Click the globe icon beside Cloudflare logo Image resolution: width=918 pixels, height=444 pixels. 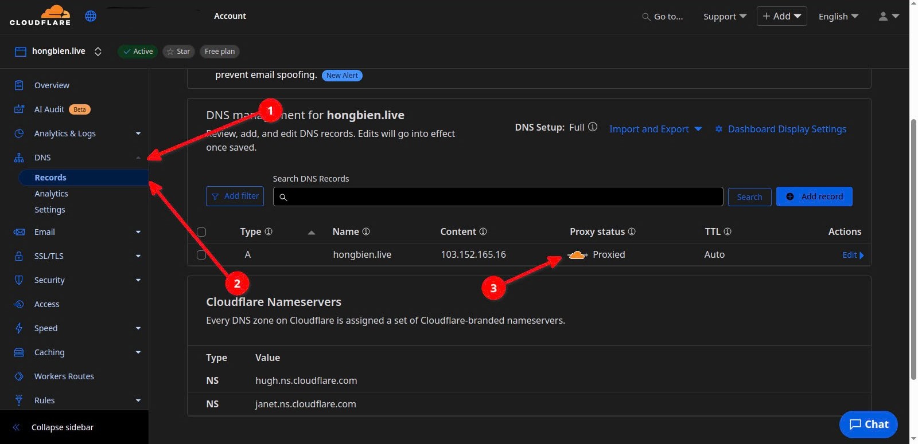[91, 16]
